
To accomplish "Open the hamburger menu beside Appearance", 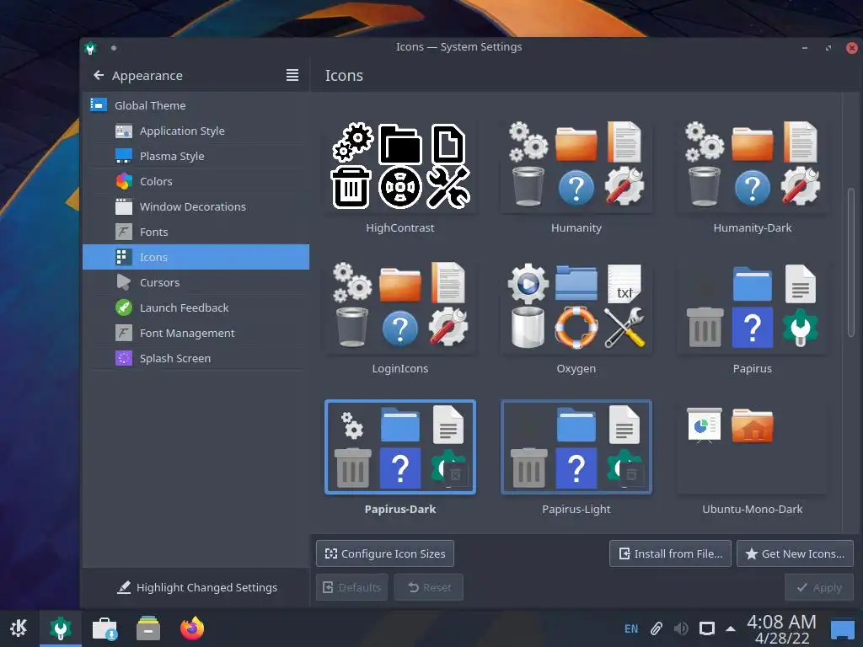I will (x=292, y=75).
